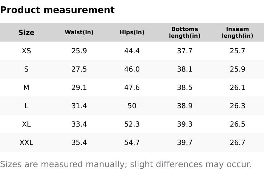Select the Size column header
Viewport: 264px width, 177px height.
pos(26,32)
